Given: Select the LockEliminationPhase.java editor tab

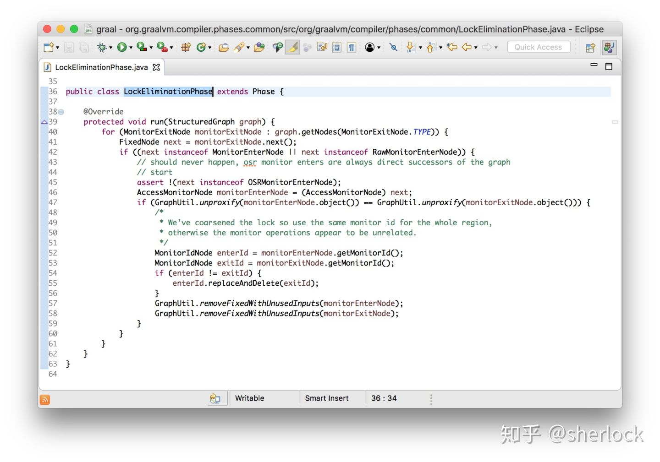Looking at the screenshot, I should click(x=101, y=67).
